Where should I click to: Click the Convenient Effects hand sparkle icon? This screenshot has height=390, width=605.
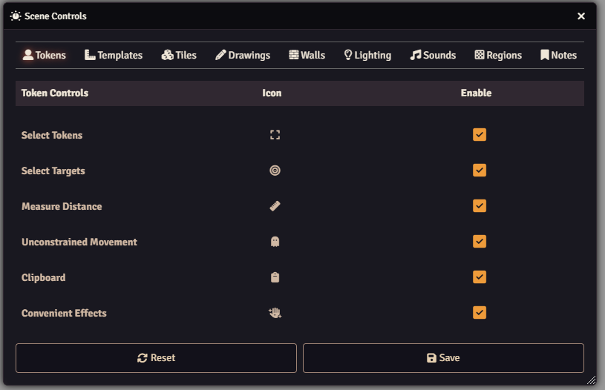pyautogui.click(x=275, y=313)
